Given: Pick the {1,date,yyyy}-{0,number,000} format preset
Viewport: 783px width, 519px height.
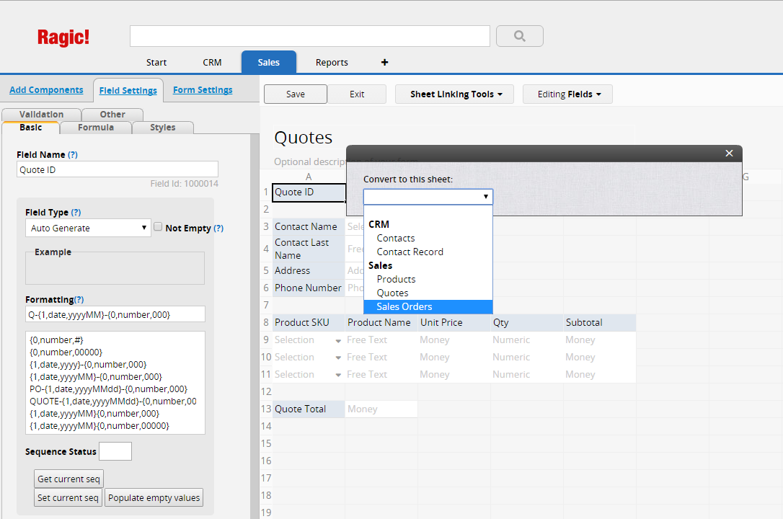Looking at the screenshot, I should click(88, 364).
